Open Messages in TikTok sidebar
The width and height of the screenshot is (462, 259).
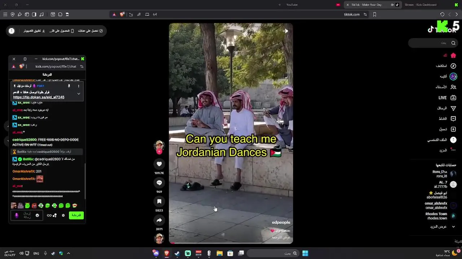[x=446, y=108]
